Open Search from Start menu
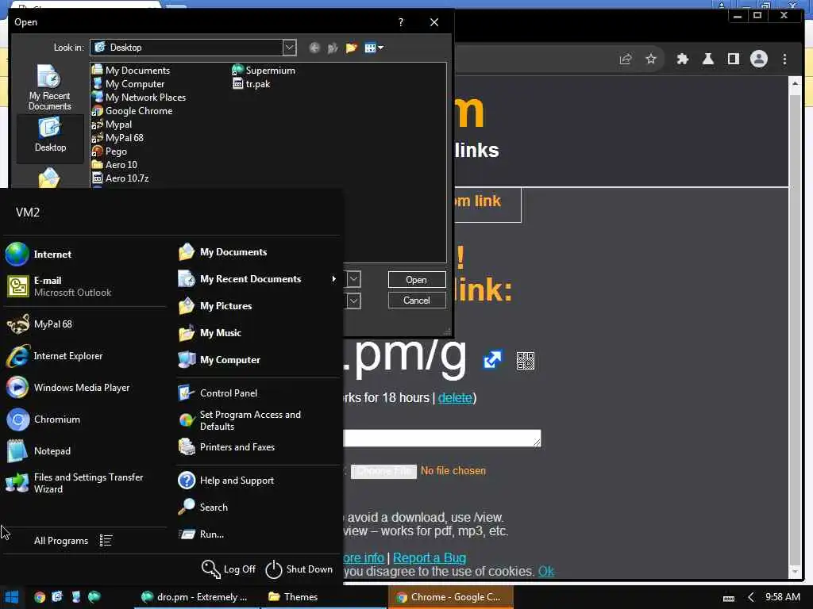The height and width of the screenshot is (609, 813). coord(203,507)
